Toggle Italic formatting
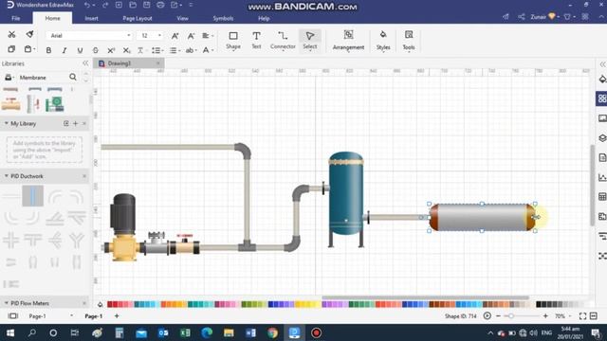The width and height of the screenshot is (607, 341). 64,50
